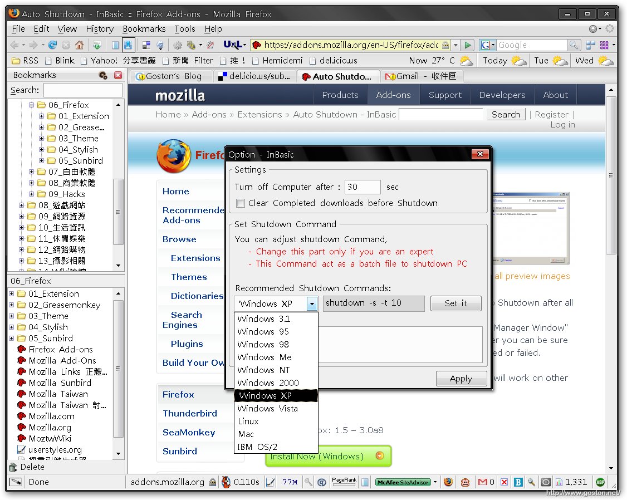Viewport: 627px width, 500px height.
Task: Click the Stop loading toolbar icon
Action: click(x=66, y=45)
